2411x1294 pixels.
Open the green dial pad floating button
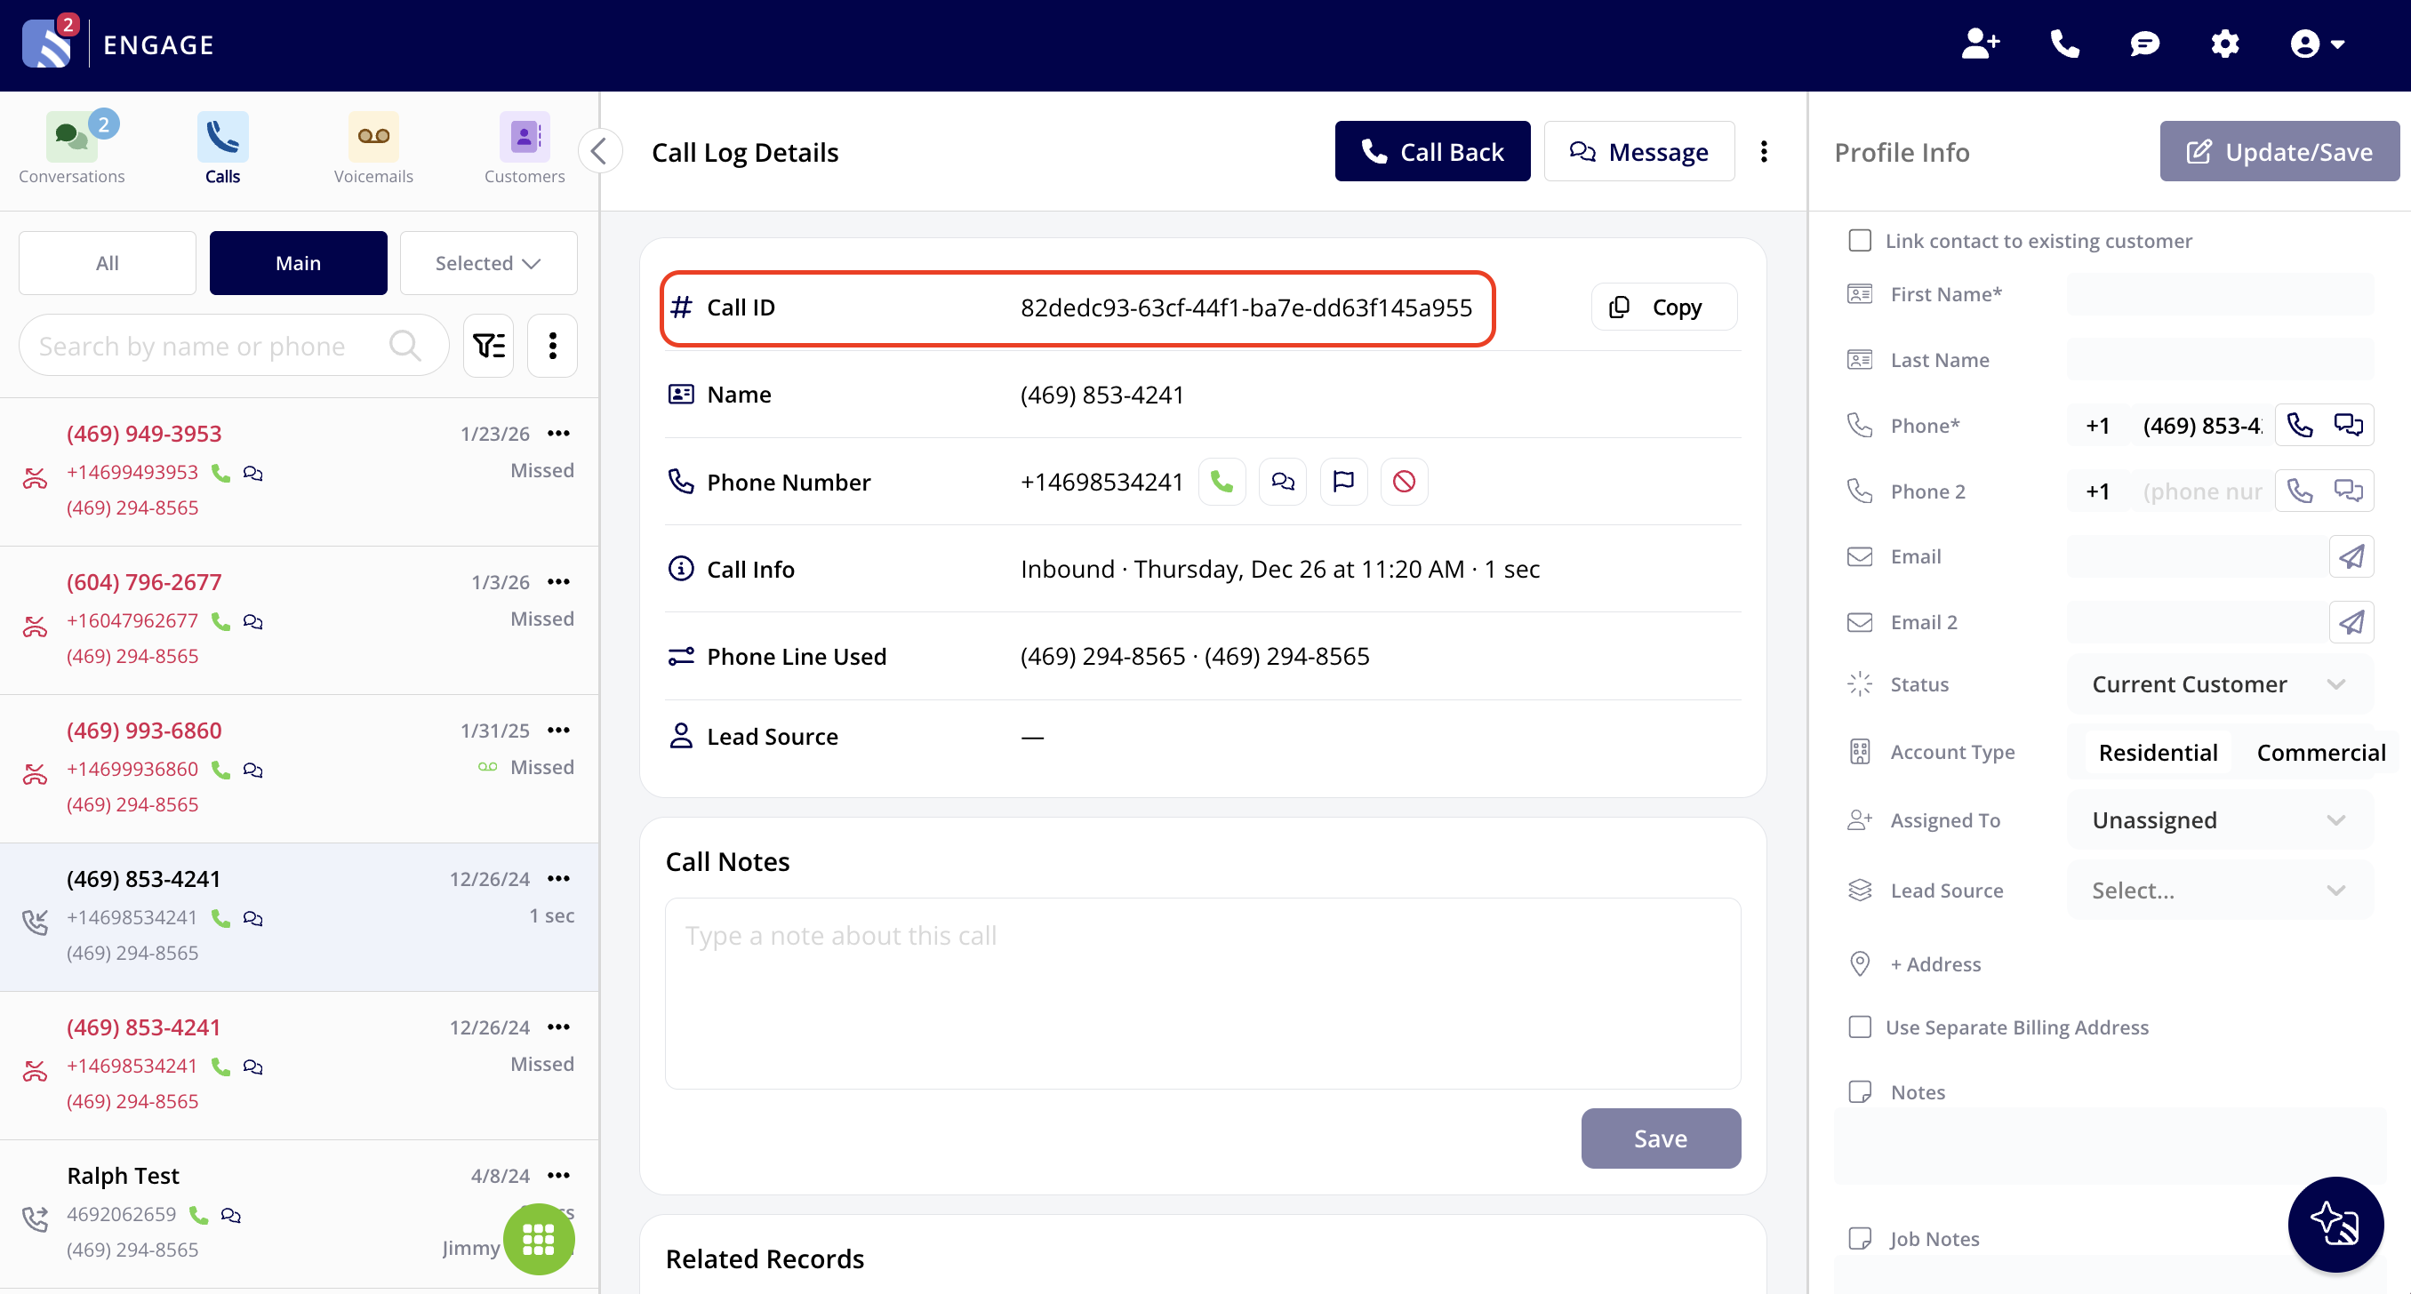pyautogui.click(x=538, y=1238)
